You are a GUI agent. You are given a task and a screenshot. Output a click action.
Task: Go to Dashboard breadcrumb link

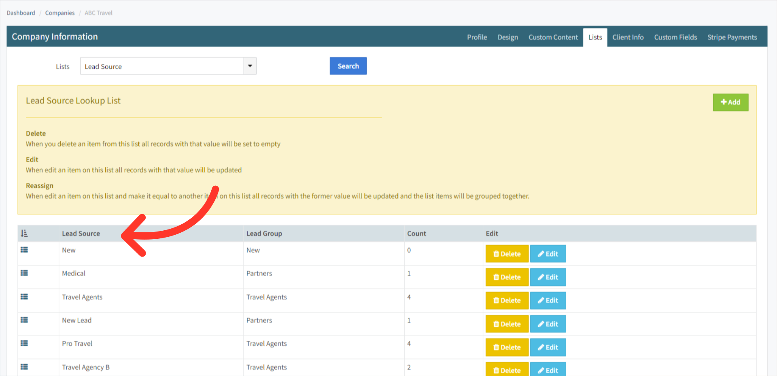[21, 13]
